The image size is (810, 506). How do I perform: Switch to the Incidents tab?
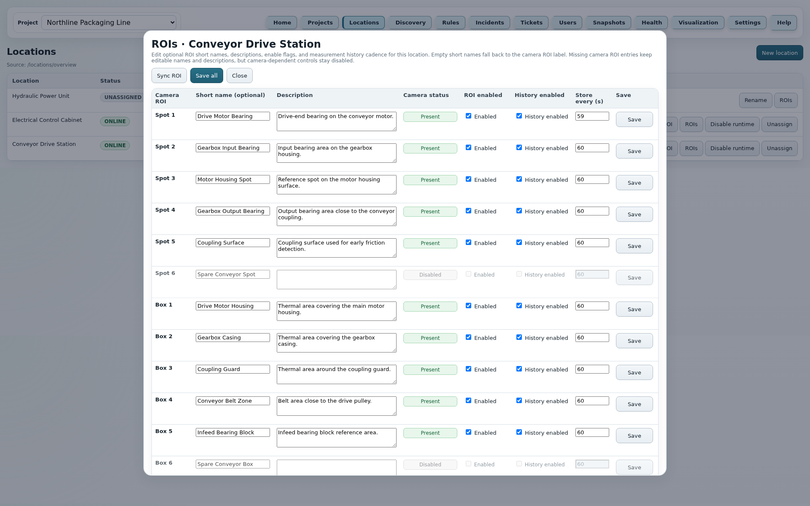coord(489,22)
